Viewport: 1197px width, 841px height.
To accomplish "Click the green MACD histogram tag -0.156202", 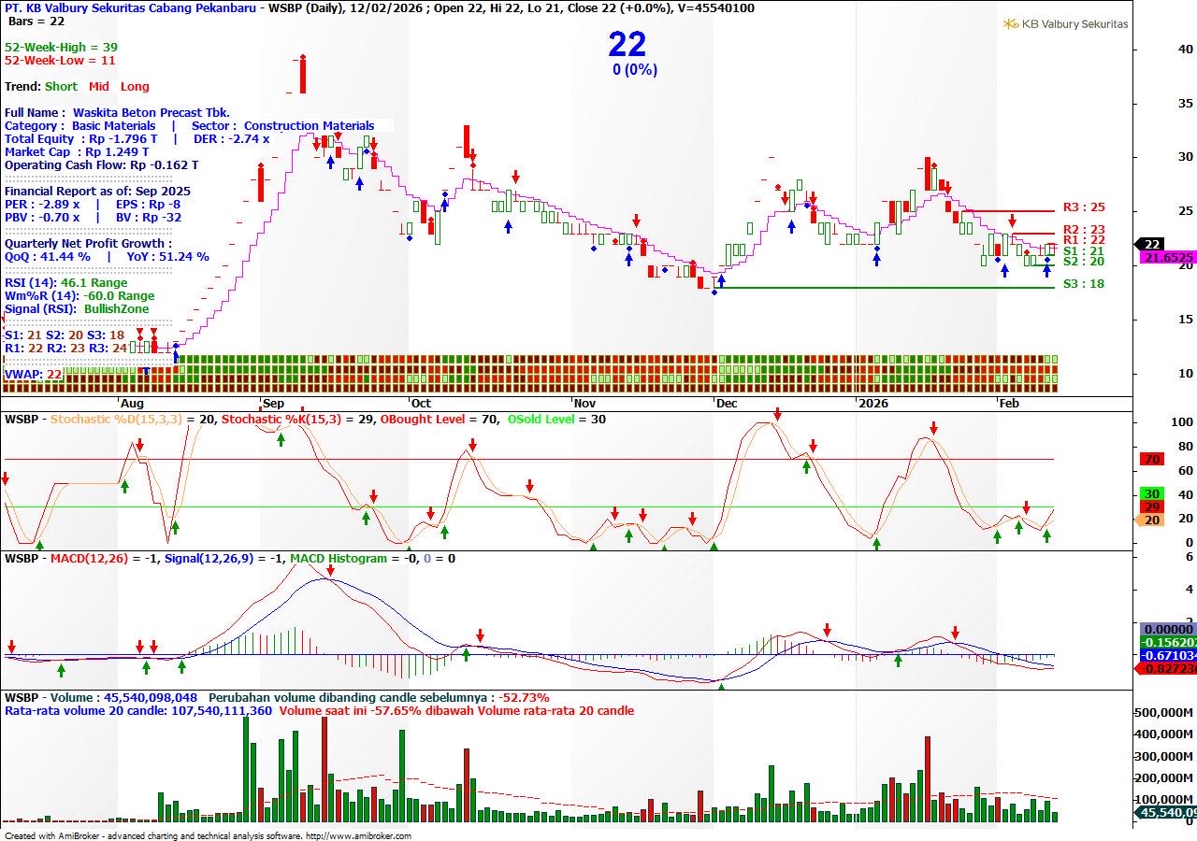I will click(1168, 643).
